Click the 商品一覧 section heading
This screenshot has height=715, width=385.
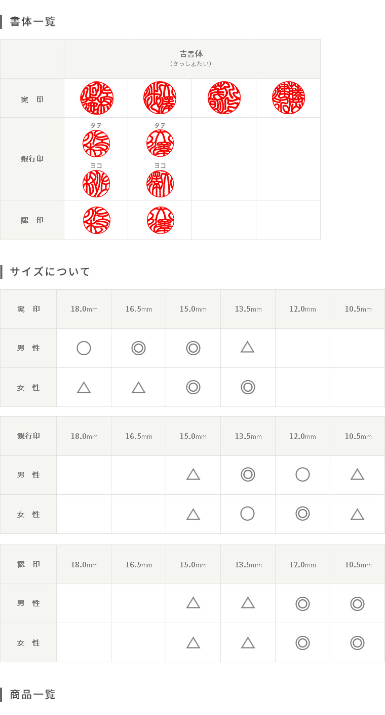[32, 695]
